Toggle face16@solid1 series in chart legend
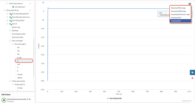The height and width of the screenshot is (103, 195). 114,98
